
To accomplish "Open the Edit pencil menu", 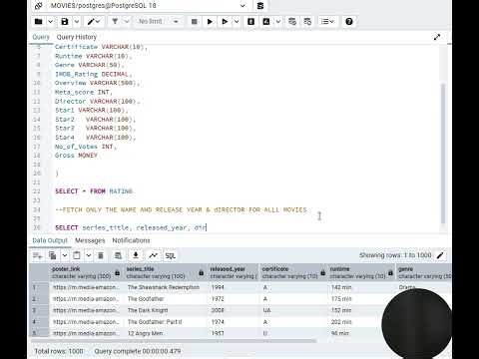I will tap(94, 22).
